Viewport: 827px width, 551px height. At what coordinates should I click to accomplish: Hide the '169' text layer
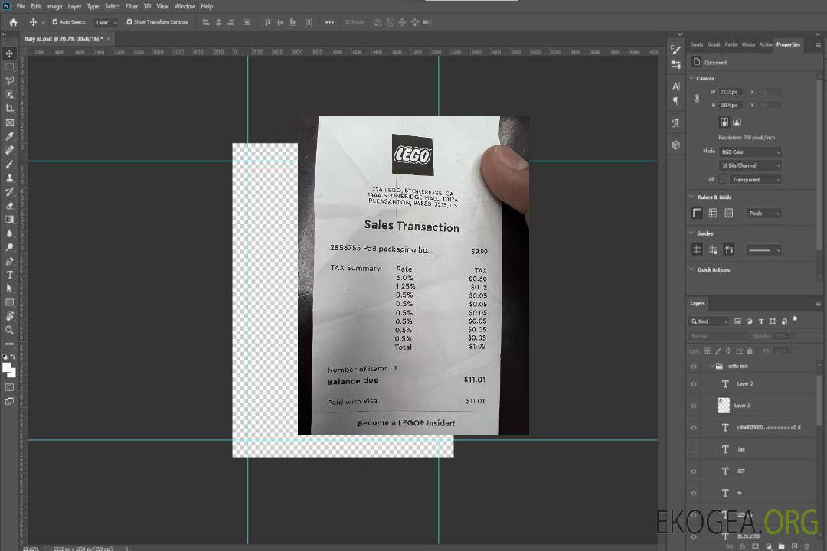pos(694,471)
